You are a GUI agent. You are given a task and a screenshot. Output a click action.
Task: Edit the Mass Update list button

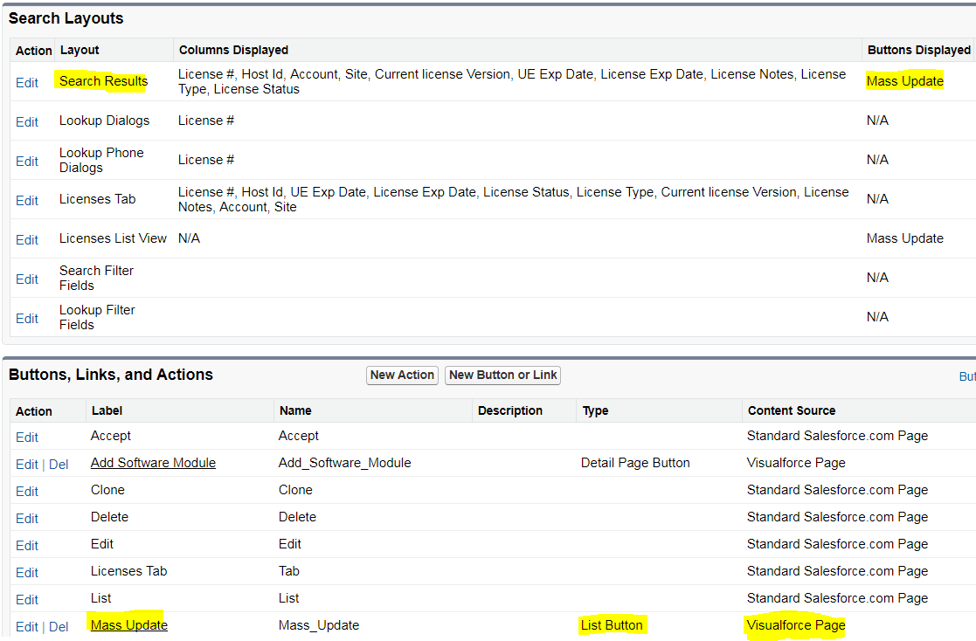click(27, 627)
